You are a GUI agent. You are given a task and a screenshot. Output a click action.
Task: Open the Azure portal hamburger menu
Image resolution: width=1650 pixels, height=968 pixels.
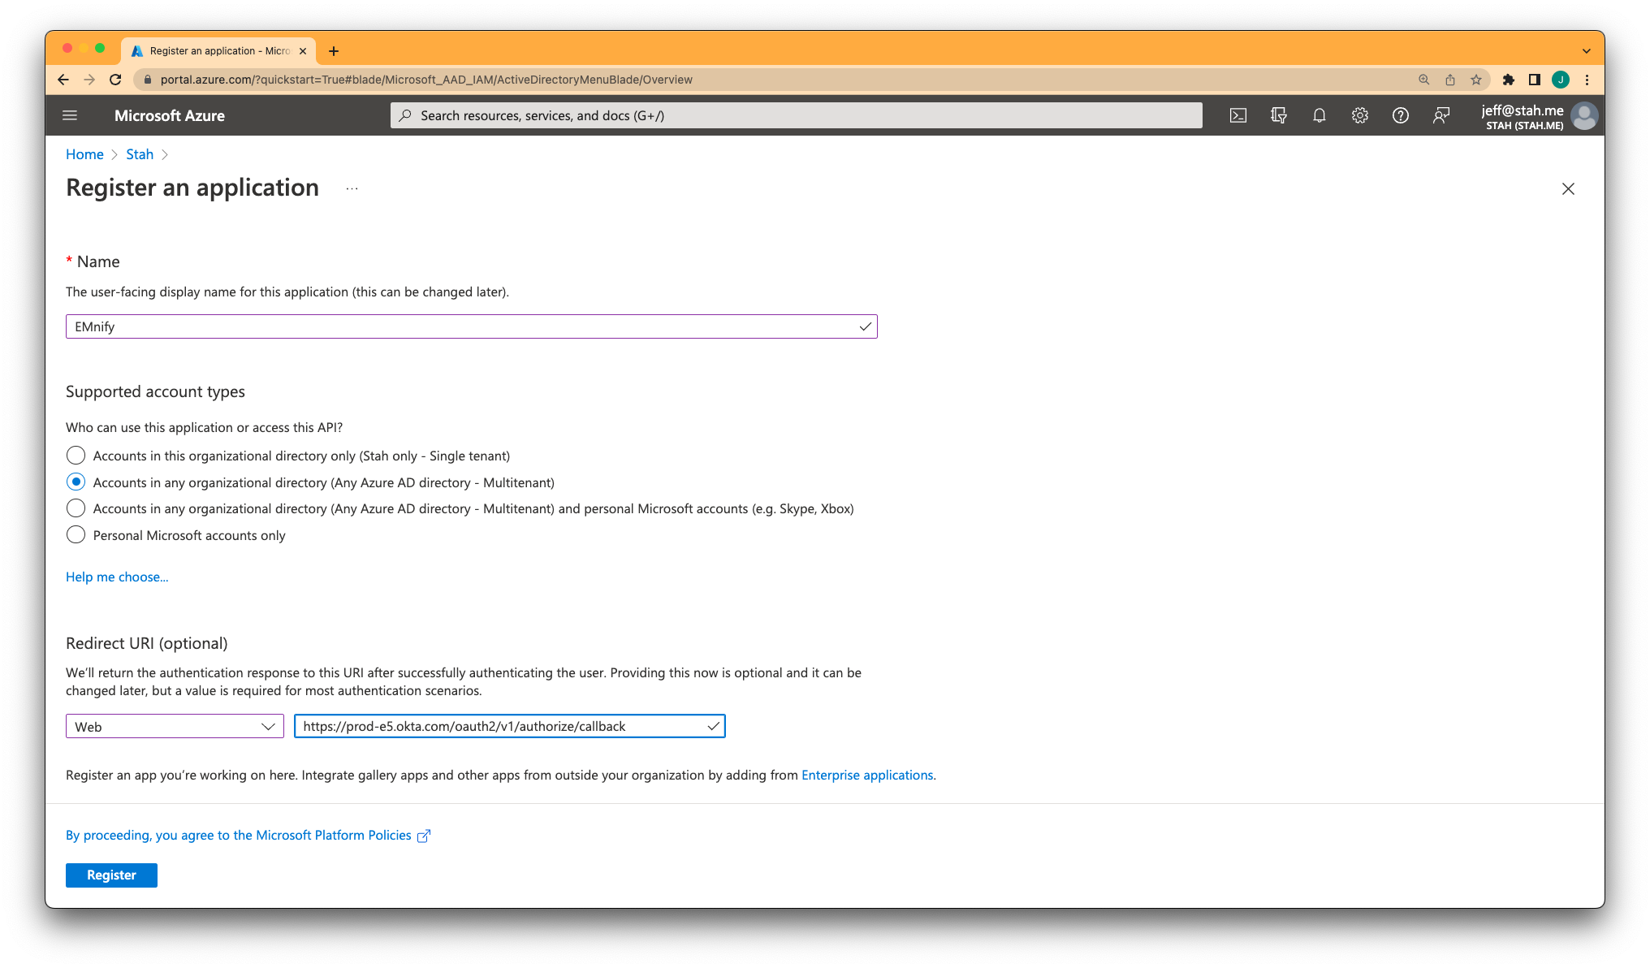[70, 115]
